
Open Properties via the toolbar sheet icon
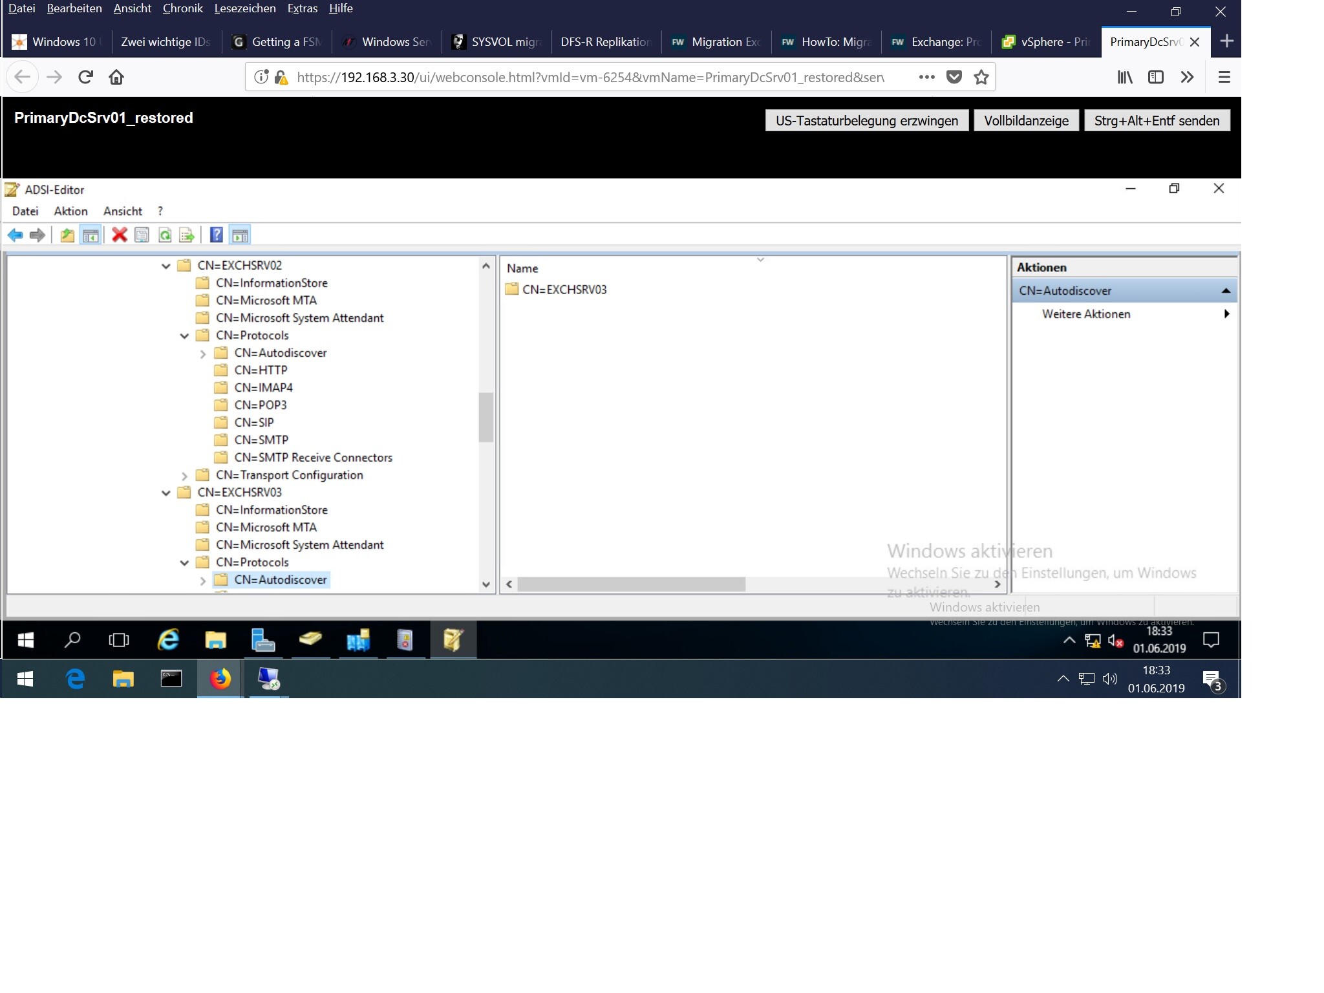point(142,235)
